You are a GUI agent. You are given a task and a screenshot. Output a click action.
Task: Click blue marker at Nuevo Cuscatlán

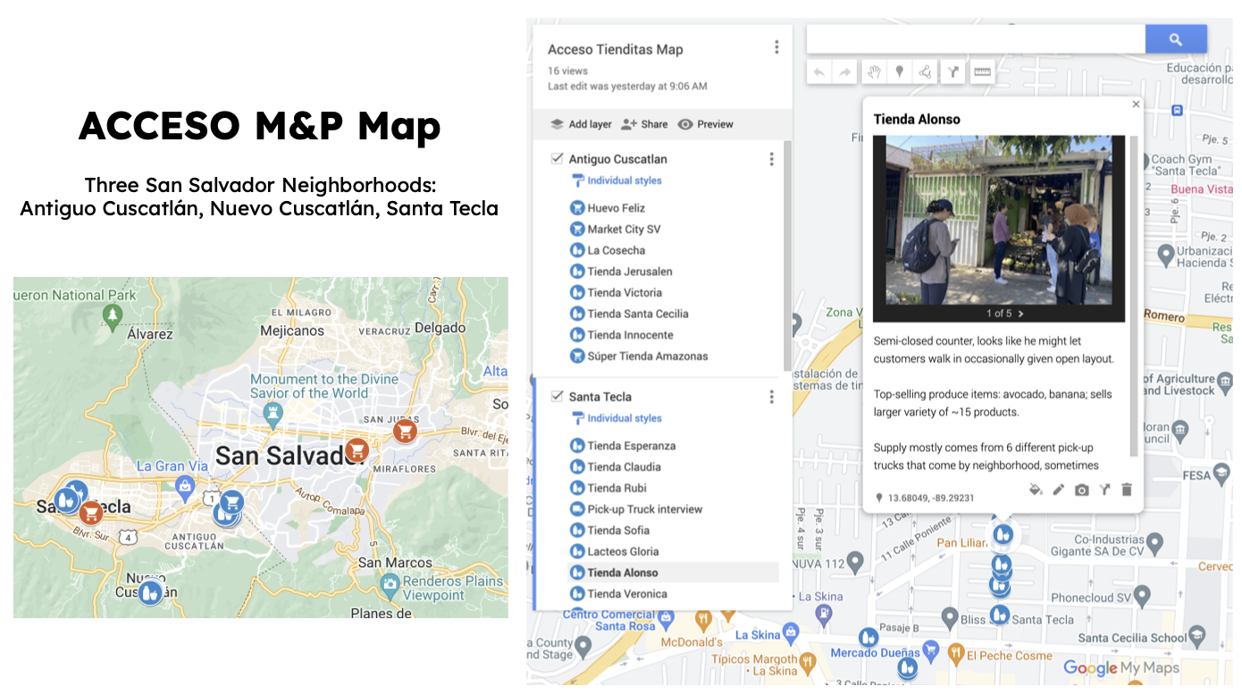point(150,591)
